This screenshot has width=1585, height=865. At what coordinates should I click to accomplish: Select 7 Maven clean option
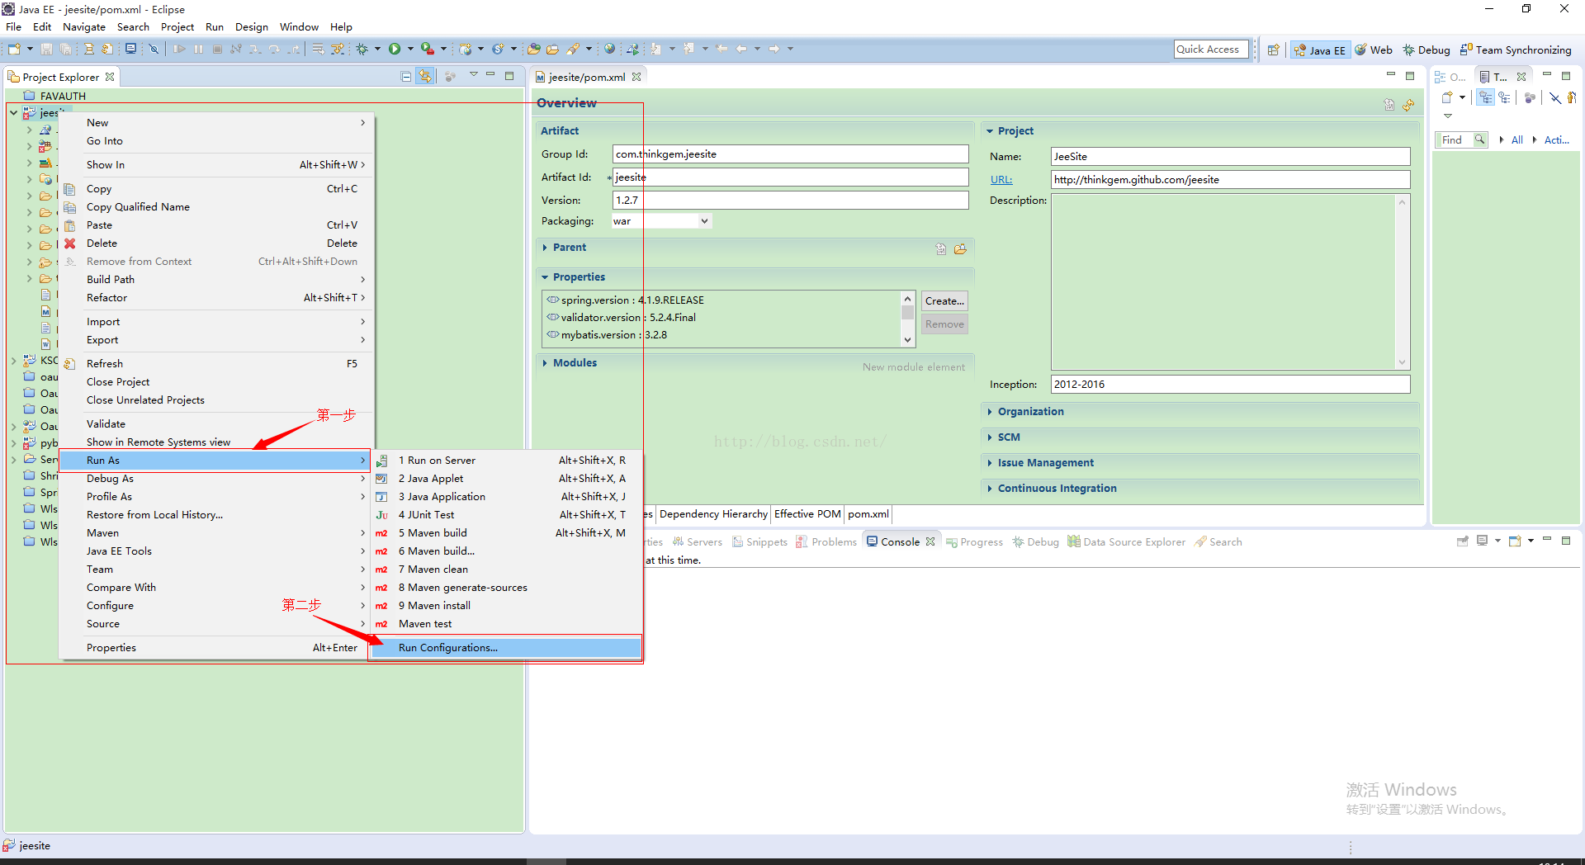506,570
